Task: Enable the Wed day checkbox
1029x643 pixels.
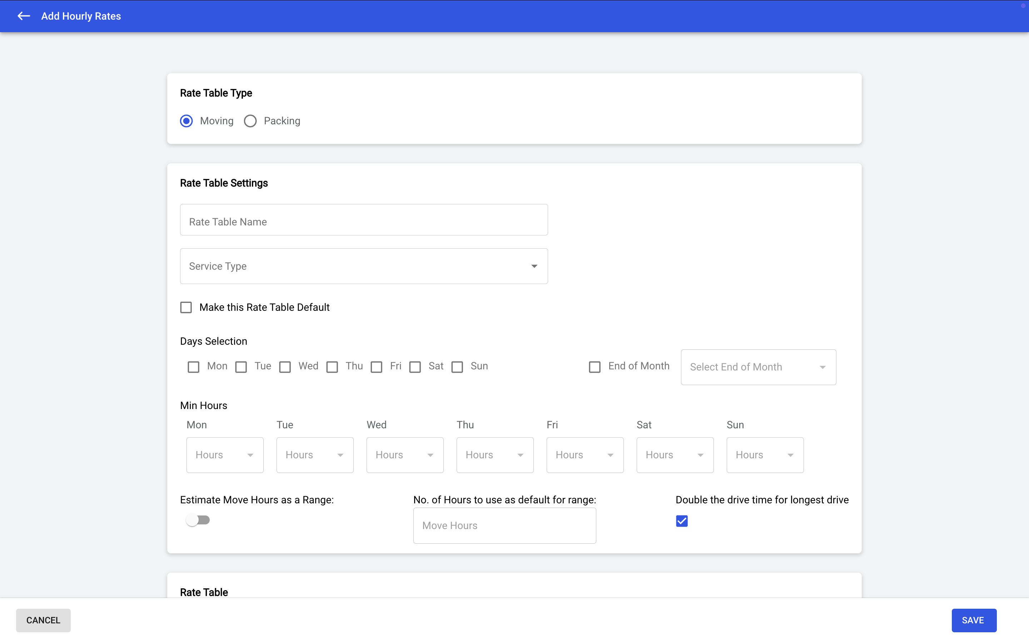Action: point(285,367)
